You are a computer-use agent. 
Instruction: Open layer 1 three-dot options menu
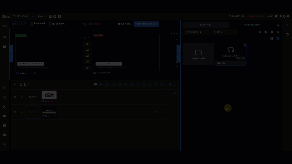(x=22, y=112)
